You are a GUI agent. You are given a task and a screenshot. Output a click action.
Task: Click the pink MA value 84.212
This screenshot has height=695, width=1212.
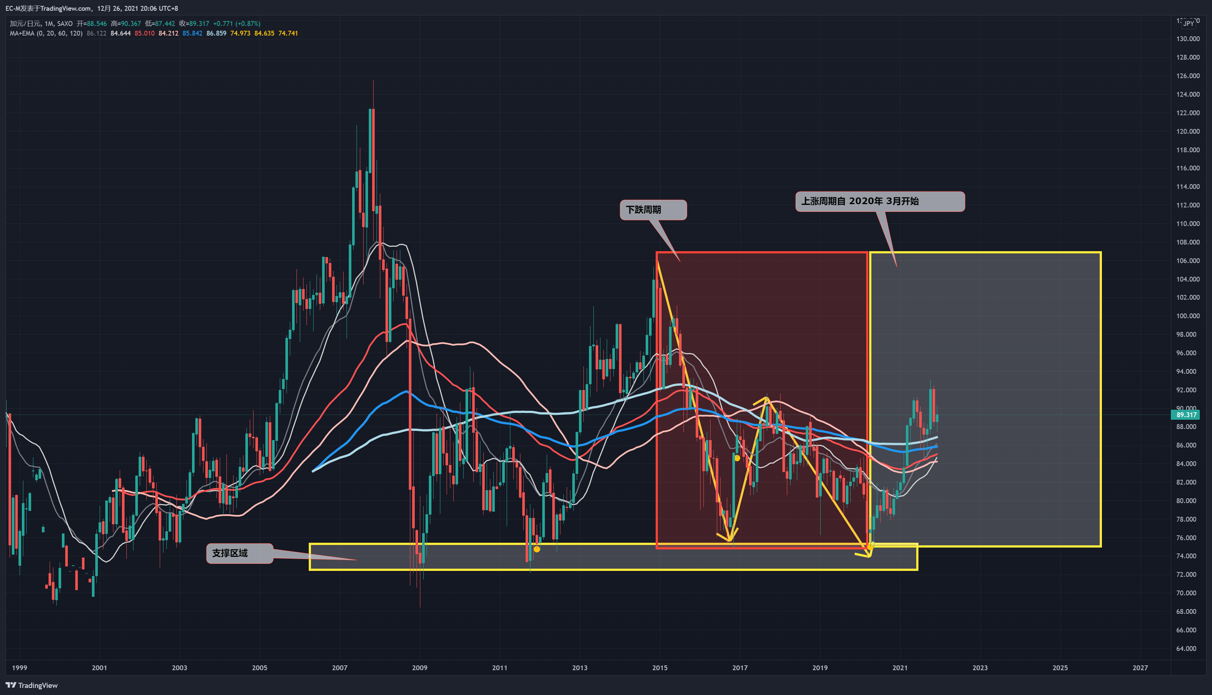pos(169,33)
